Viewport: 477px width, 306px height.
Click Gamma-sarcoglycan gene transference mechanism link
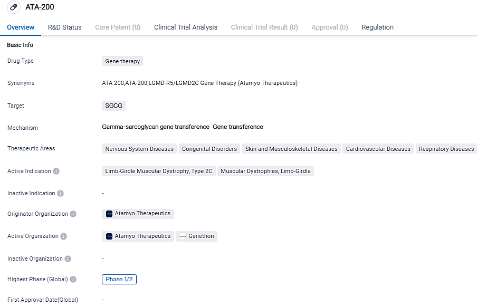coord(156,127)
